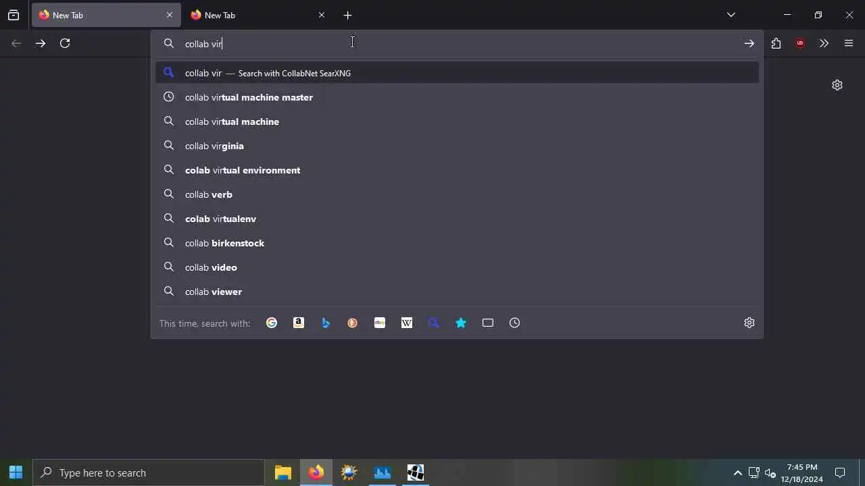The width and height of the screenshot is (865, 486).
Task: Search this time with Amazon
Action: (299, 323)
